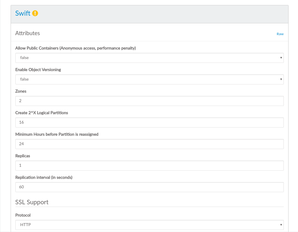The height and width of the screenshot is (232, 298).
Task: Click the yellow warning icon beside Swift
Action: pyautogui.click(x=35, y=13)
